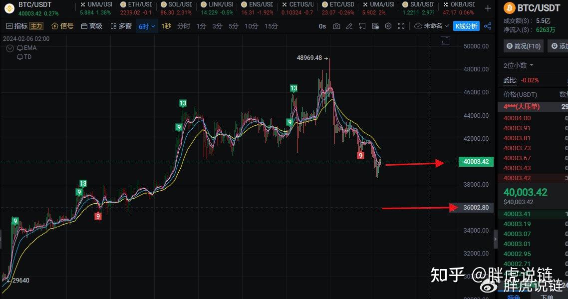Expand the 2位小数 decimals dropdown
The height and width of the screenshot is (299, 568).
519,65
